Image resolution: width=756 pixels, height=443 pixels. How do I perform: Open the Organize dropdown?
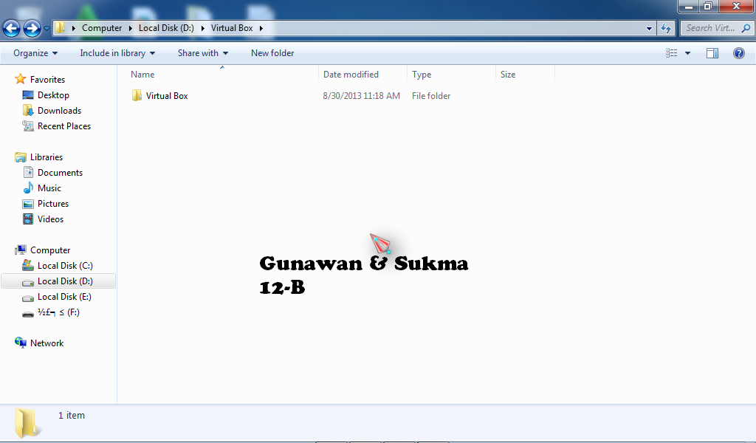coord(35,52)
